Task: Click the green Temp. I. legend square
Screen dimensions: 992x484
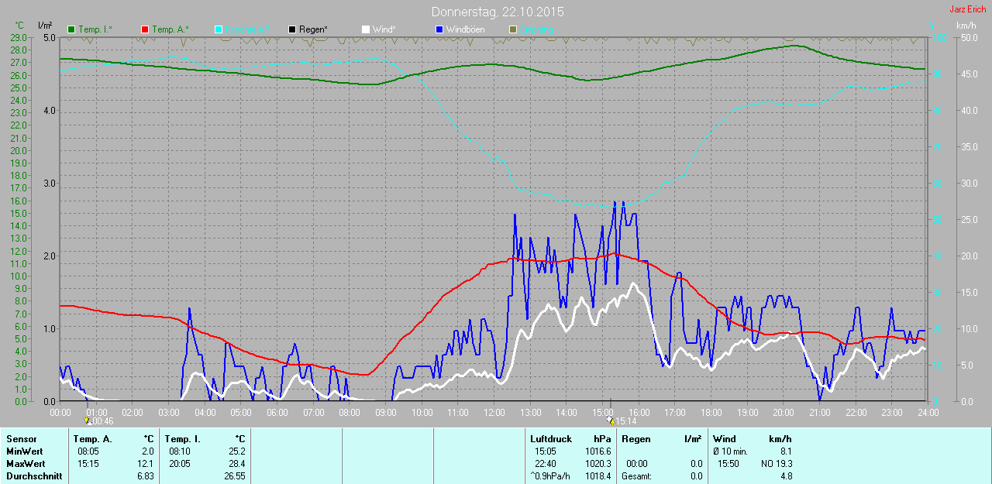Action: point(72,29)
